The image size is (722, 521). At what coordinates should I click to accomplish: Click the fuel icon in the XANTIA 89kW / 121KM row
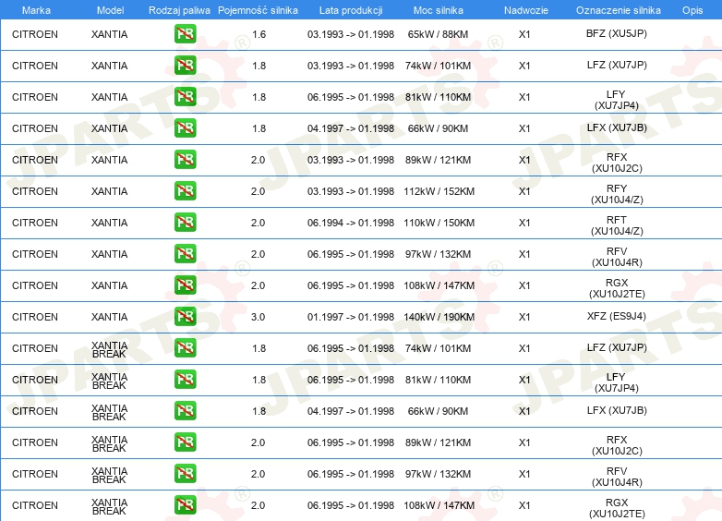click(x=185, y=160)
